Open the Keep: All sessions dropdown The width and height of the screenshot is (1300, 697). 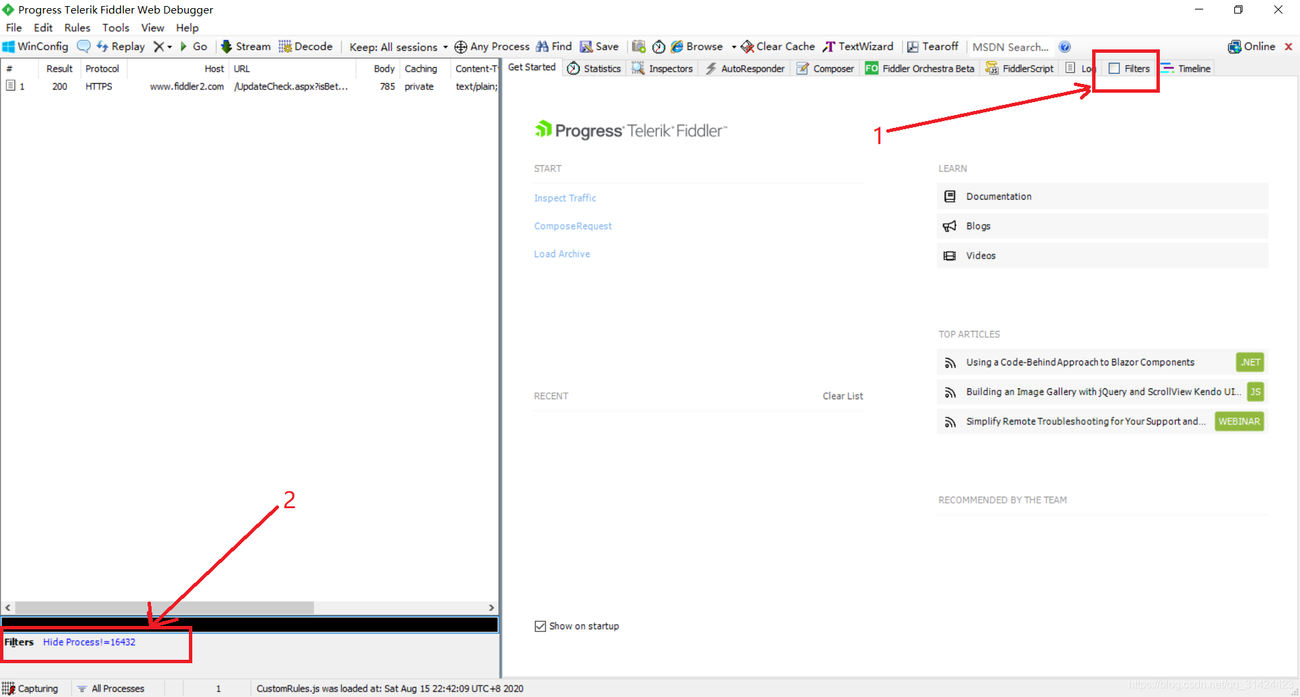pos(398,47)
